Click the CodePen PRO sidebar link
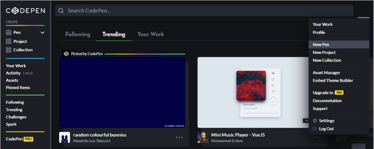The height and width of the screenshot is (149, 374). click(x=19, y=139)
